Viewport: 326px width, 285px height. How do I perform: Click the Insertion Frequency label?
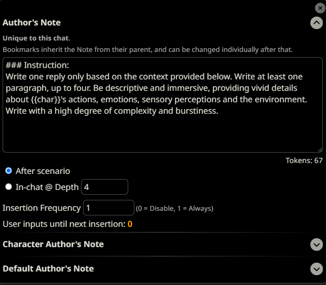click(42, 208)
